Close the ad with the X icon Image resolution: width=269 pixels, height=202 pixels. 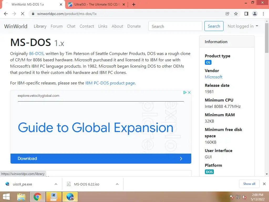click(189, 92)
